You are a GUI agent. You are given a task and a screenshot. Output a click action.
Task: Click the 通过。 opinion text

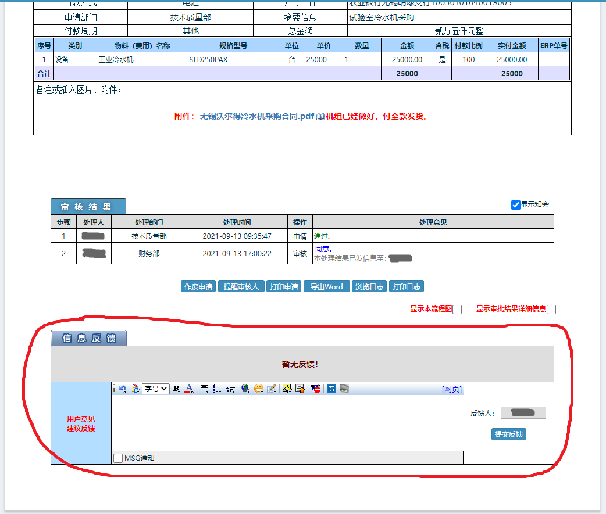[x=322, y=236]
